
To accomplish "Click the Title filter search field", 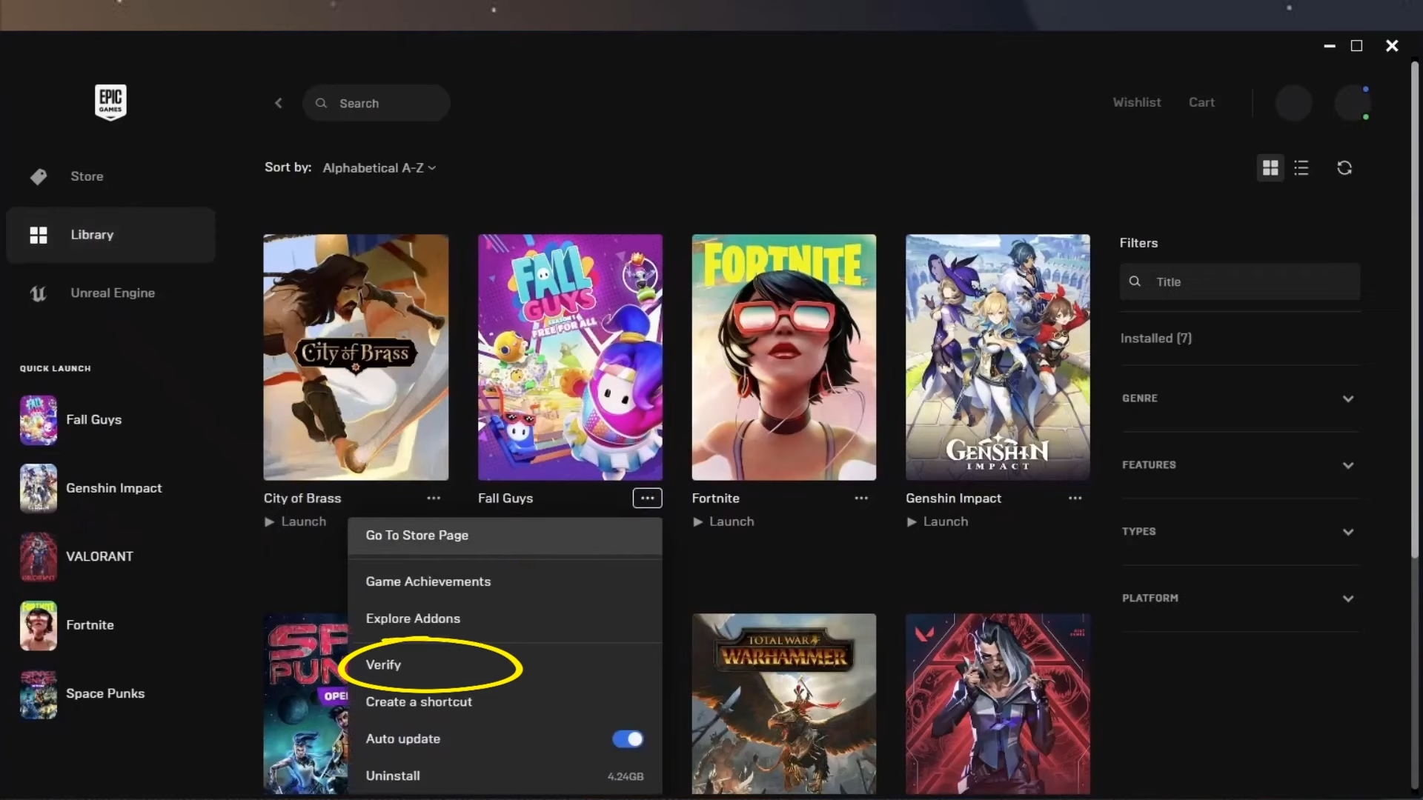I will (x=1238, y=281).
